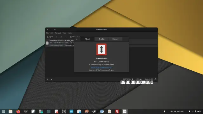
Task: Open the orange eye image viewer icon
Action: [87, 111]
